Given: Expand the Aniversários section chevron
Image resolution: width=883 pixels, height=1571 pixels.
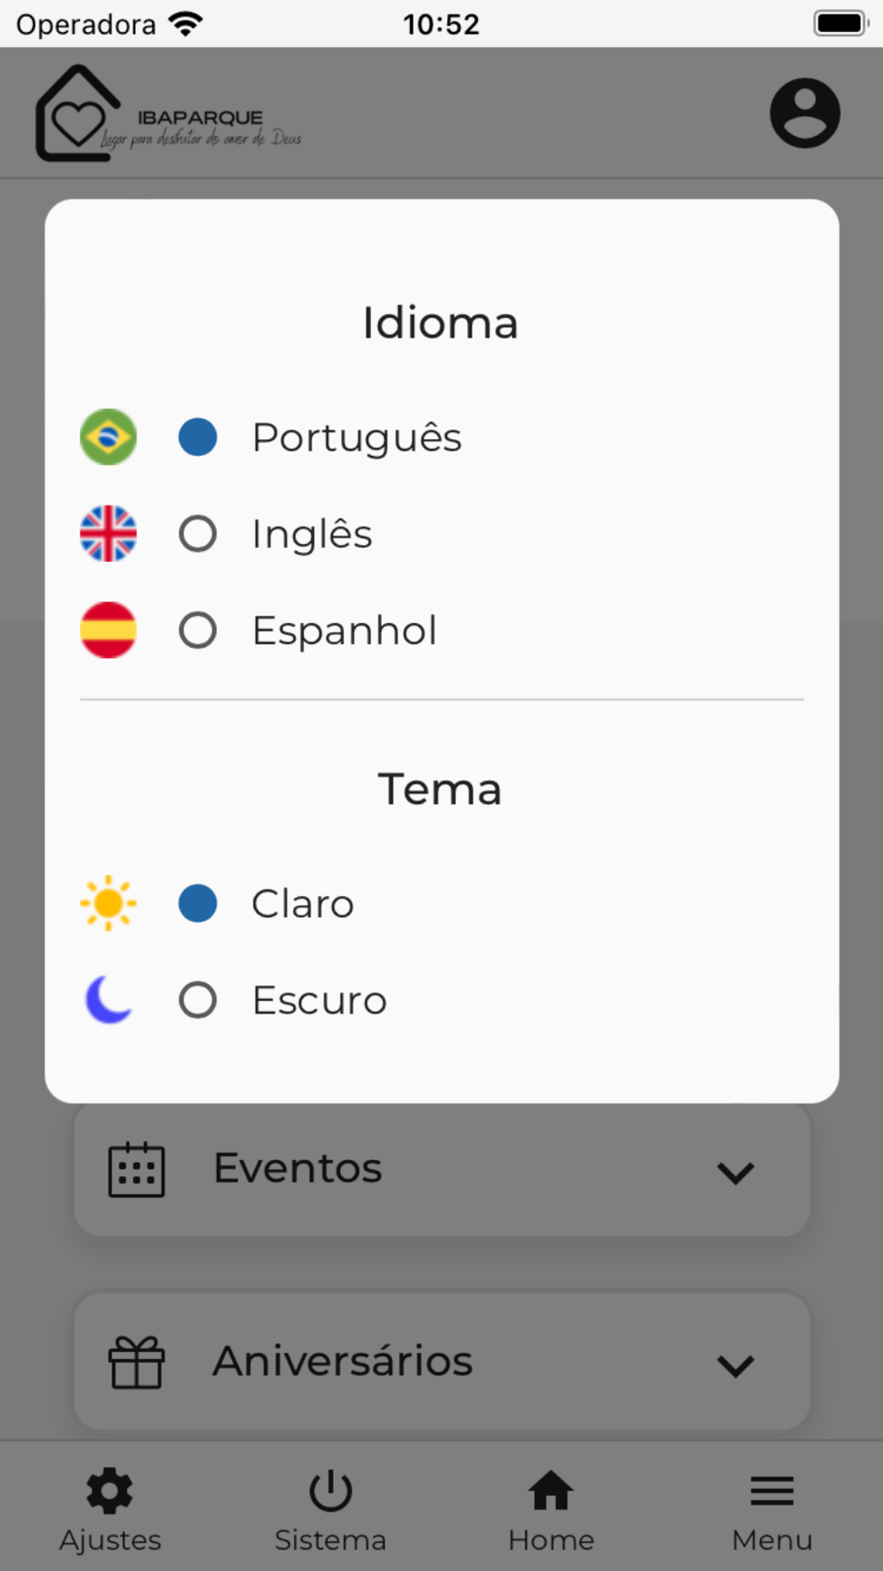Looking at the screenshot, I should (x=735, y=1365).
